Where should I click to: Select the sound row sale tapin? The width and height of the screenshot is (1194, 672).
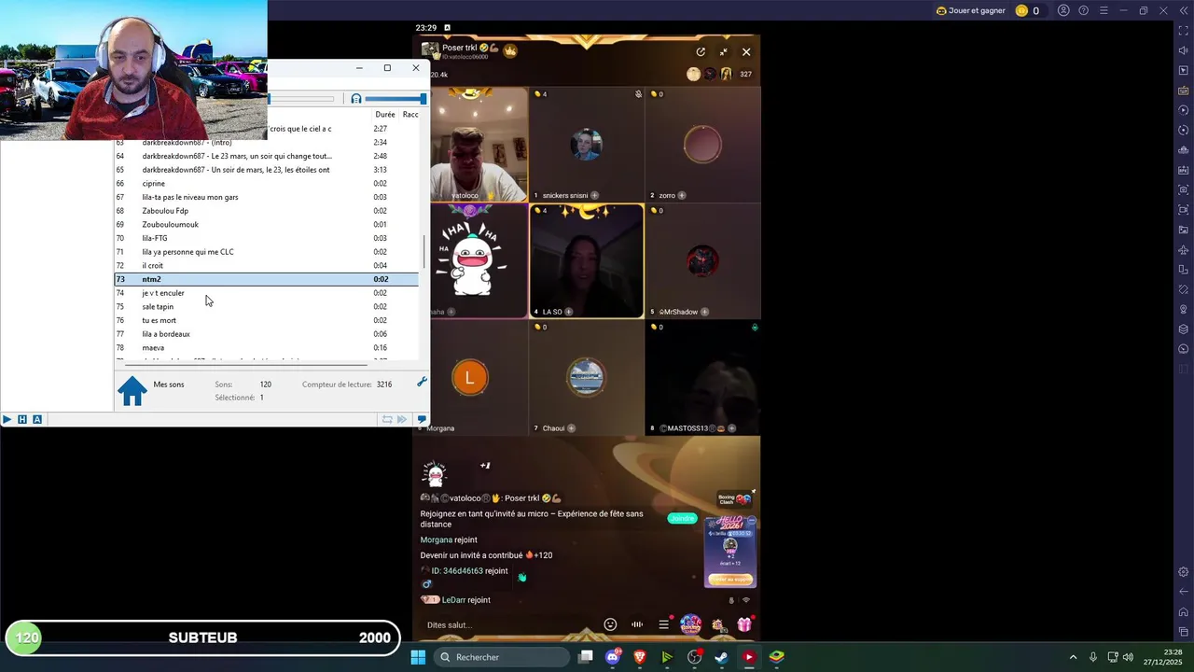click(x=266, y=307)
